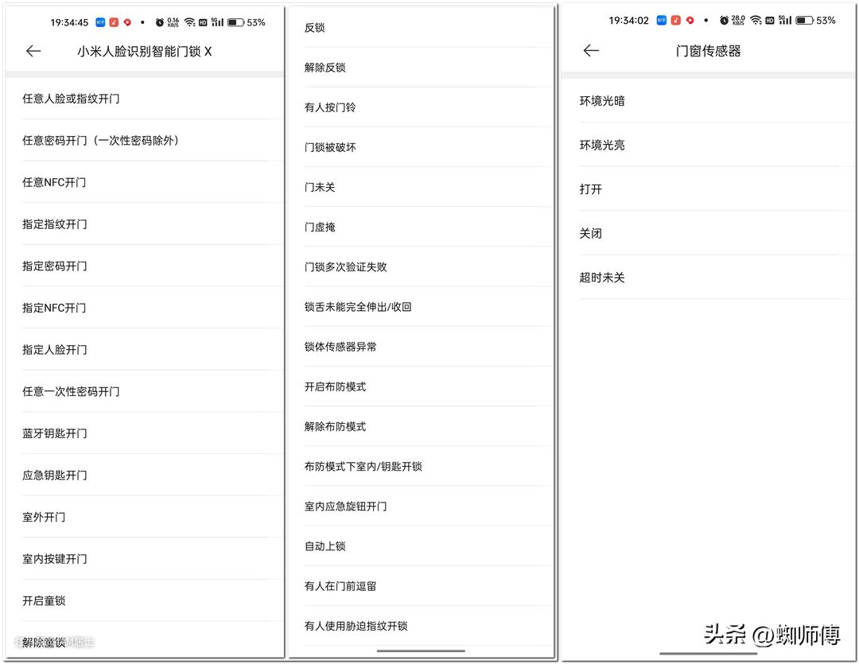Image resolution: width=859 pixels, height=664 pixels.
Task: Select 解除布防模式 option
Action: pos(422,426)
